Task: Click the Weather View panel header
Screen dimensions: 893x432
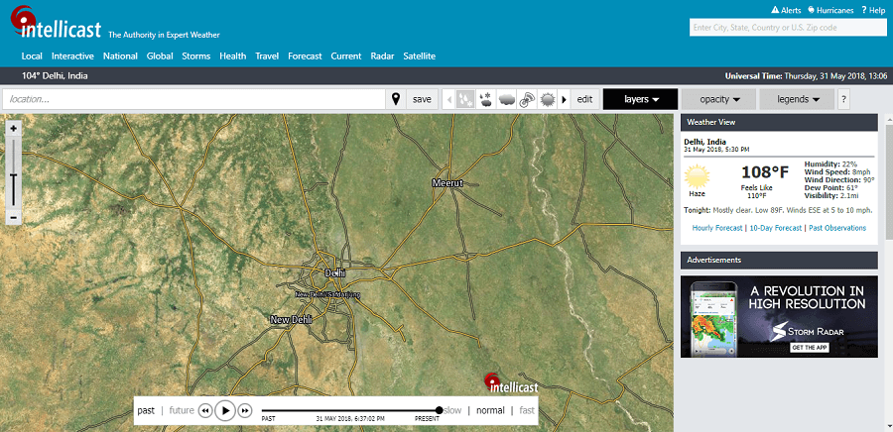Action: click(x=779, y=122)
